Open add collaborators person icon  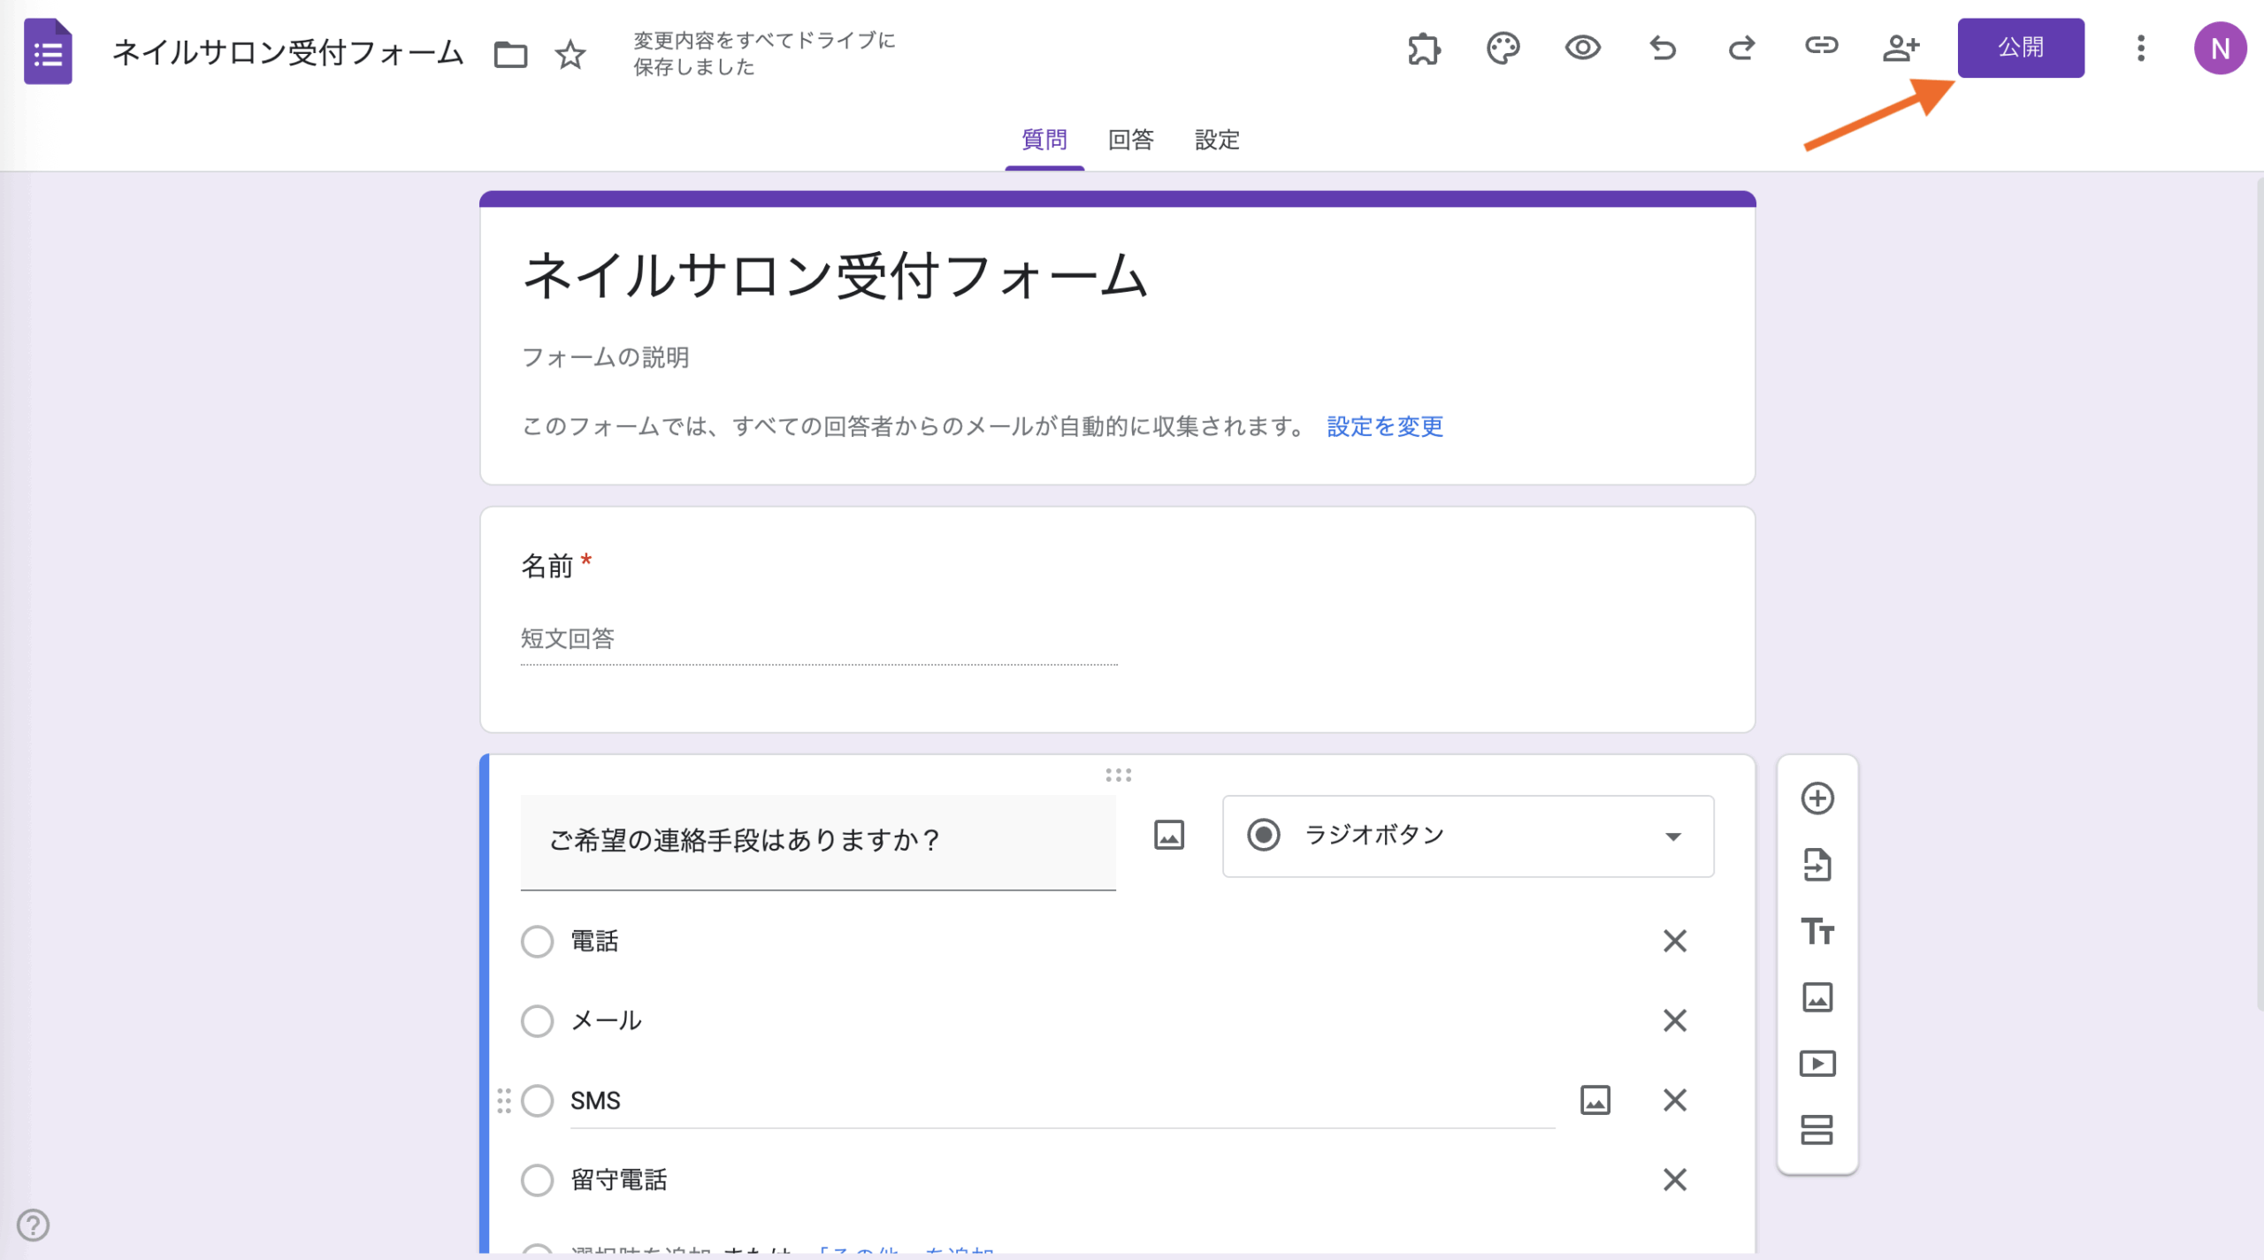point(1901,48)
